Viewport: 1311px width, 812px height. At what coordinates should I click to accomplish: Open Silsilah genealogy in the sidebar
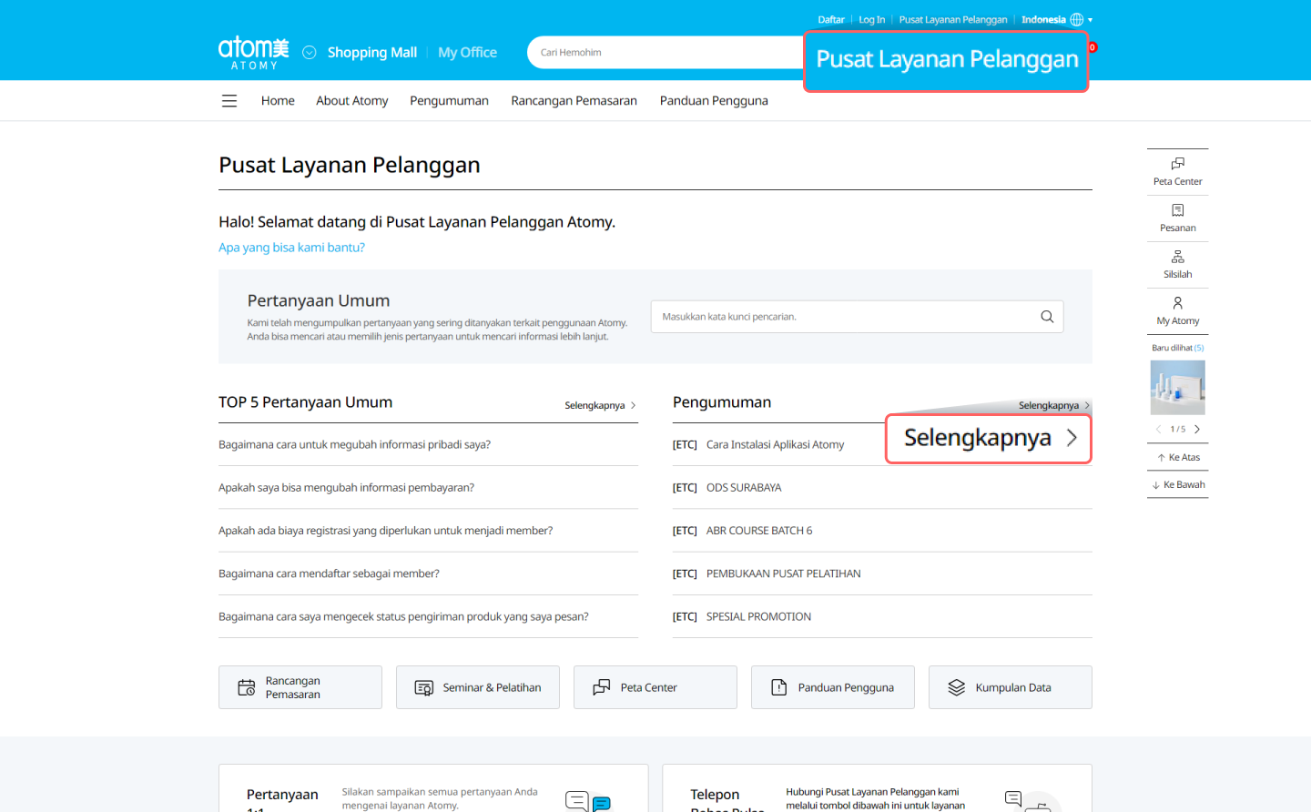[x=1177, y=264]
